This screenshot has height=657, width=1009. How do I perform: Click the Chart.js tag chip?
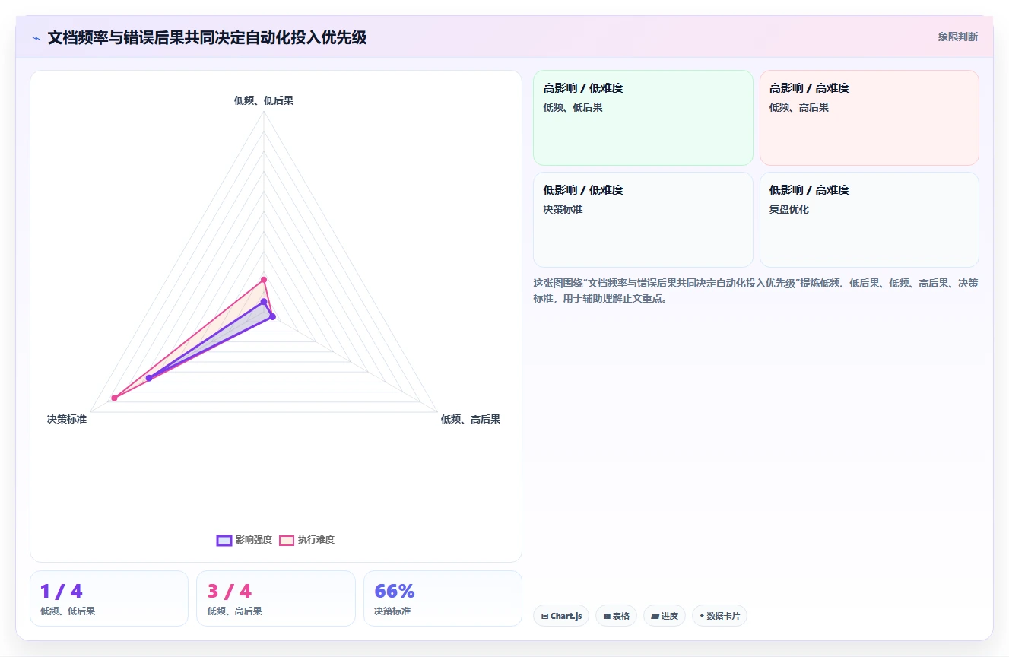click(x=561, y=616)
